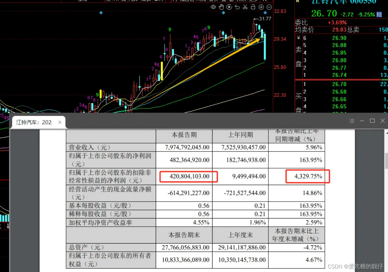This screenshot has height=272, width=388.
Task: Close the 江铃汽车 document tab
Action: [x=60, y=122]
